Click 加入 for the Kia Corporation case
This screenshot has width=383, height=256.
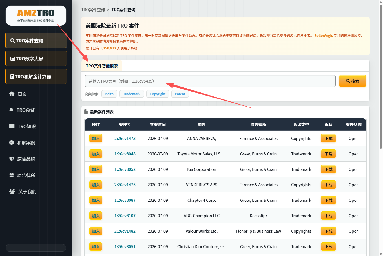[96, 169]
